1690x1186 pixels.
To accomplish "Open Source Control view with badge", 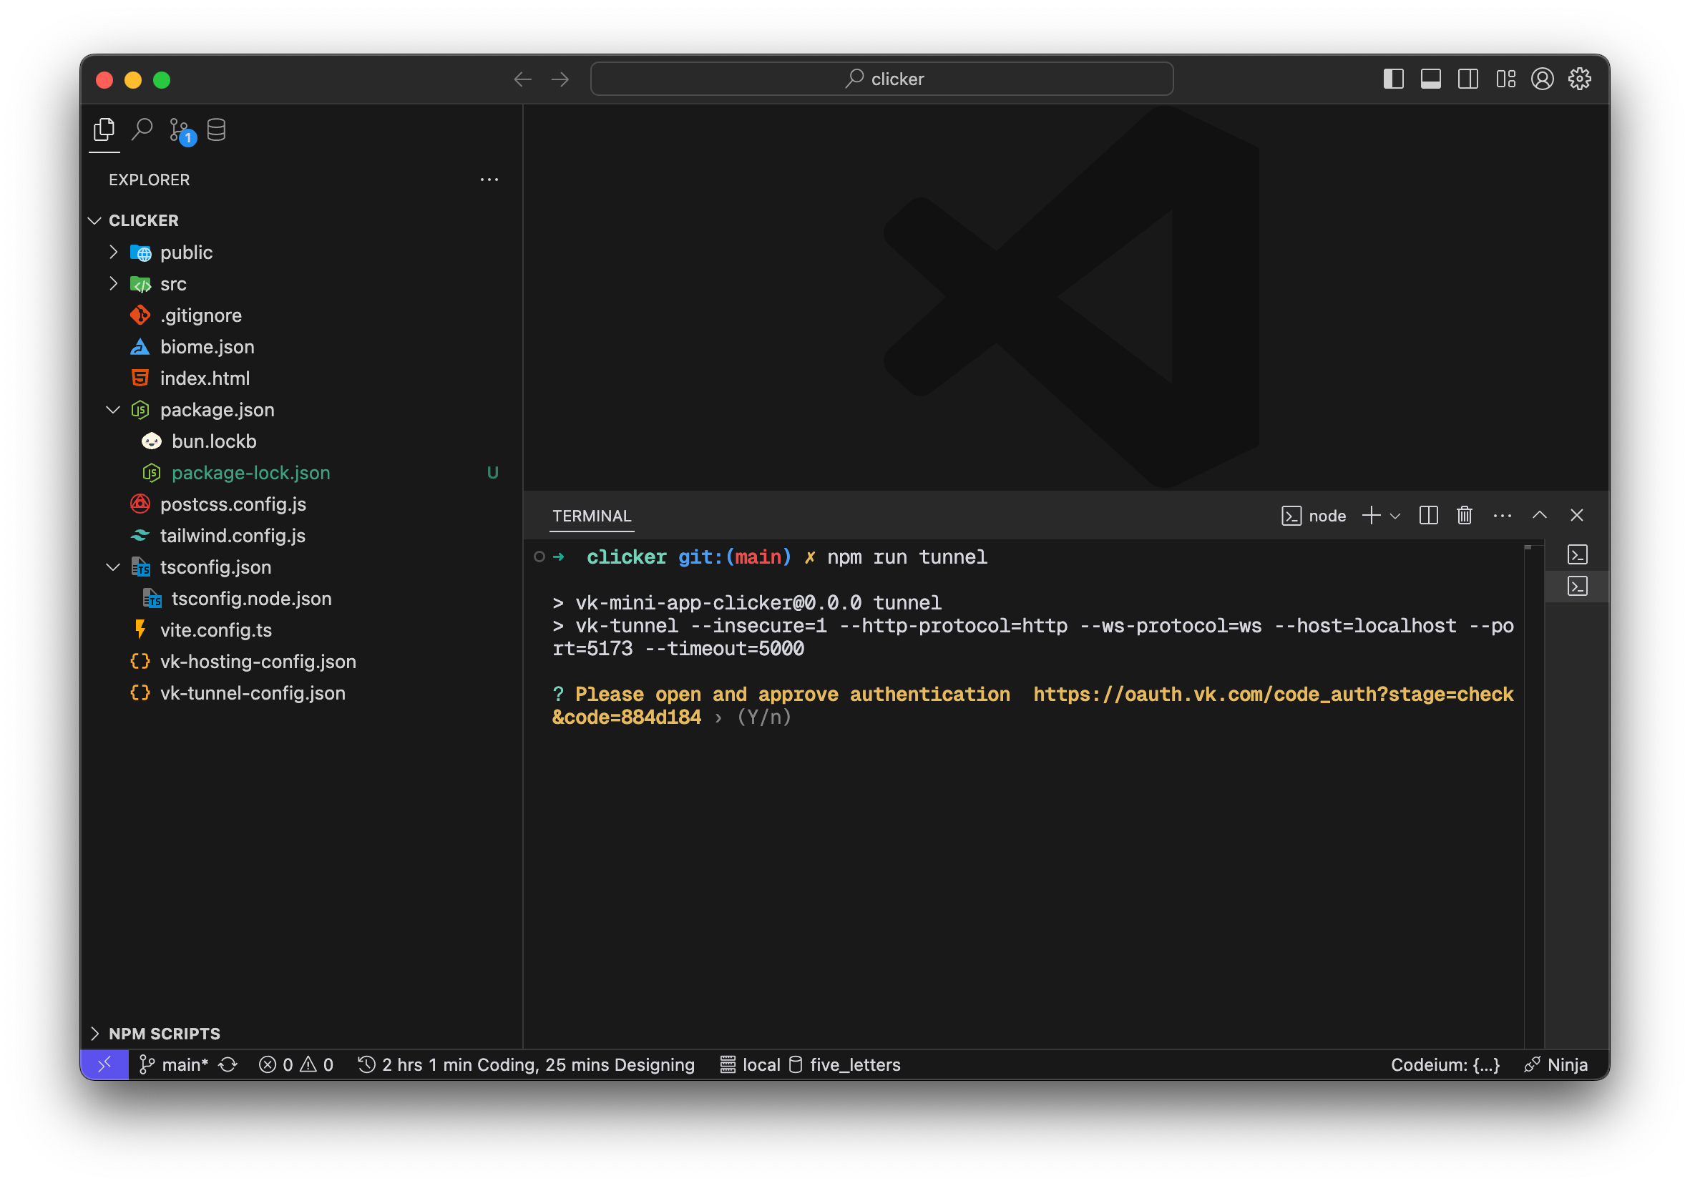I will (179, 130).
